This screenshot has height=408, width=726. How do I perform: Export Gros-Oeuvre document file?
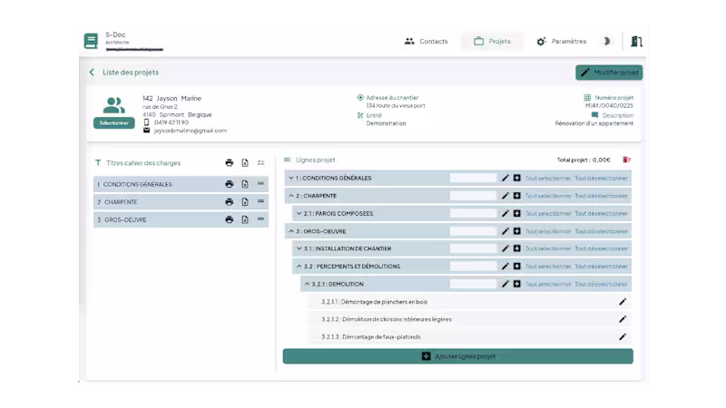tap(245, 219)
